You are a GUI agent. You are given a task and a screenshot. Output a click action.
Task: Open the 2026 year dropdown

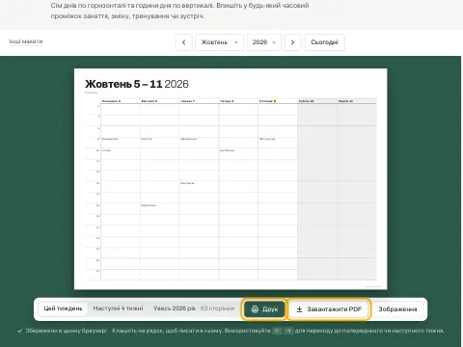click(x=264, y=42)
